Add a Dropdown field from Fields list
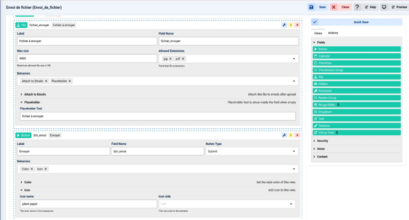 tap(357, 112)
